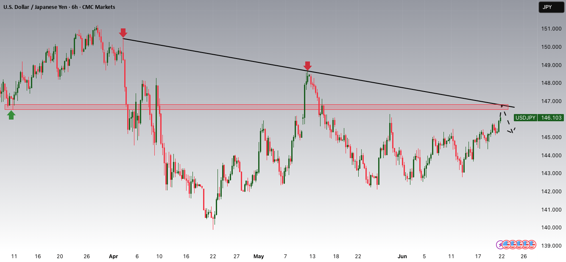Click the Jun label on time axis
Viewport: 566px width, 262px height.
pyautogui.click(x=402, y=256)
